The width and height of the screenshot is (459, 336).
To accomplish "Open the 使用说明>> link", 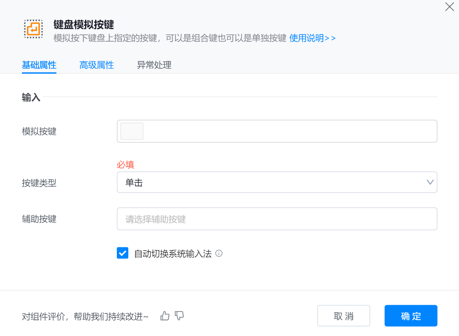I will (312, 38).
